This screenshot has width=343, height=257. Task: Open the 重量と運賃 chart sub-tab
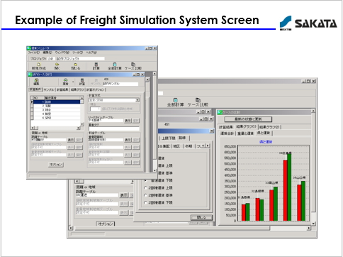point(245,133)
